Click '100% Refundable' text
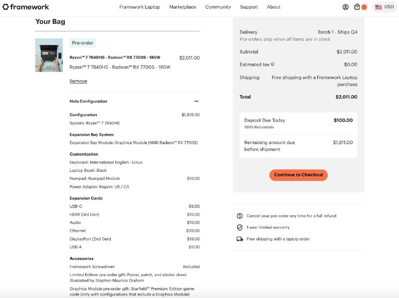399x298 pixels. coord(259,127)
